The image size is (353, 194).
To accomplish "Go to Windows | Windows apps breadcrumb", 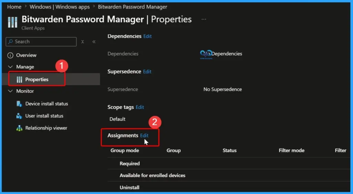I will (x=60, y=7).
